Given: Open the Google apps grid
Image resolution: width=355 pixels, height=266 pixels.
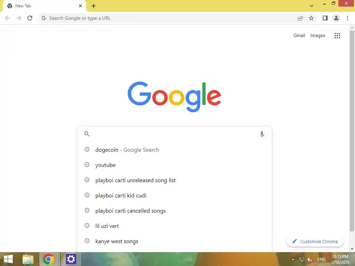Looking at the screenshot, I should [x=337, y=36].
